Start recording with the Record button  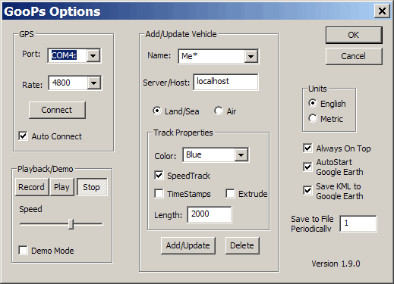32,187
